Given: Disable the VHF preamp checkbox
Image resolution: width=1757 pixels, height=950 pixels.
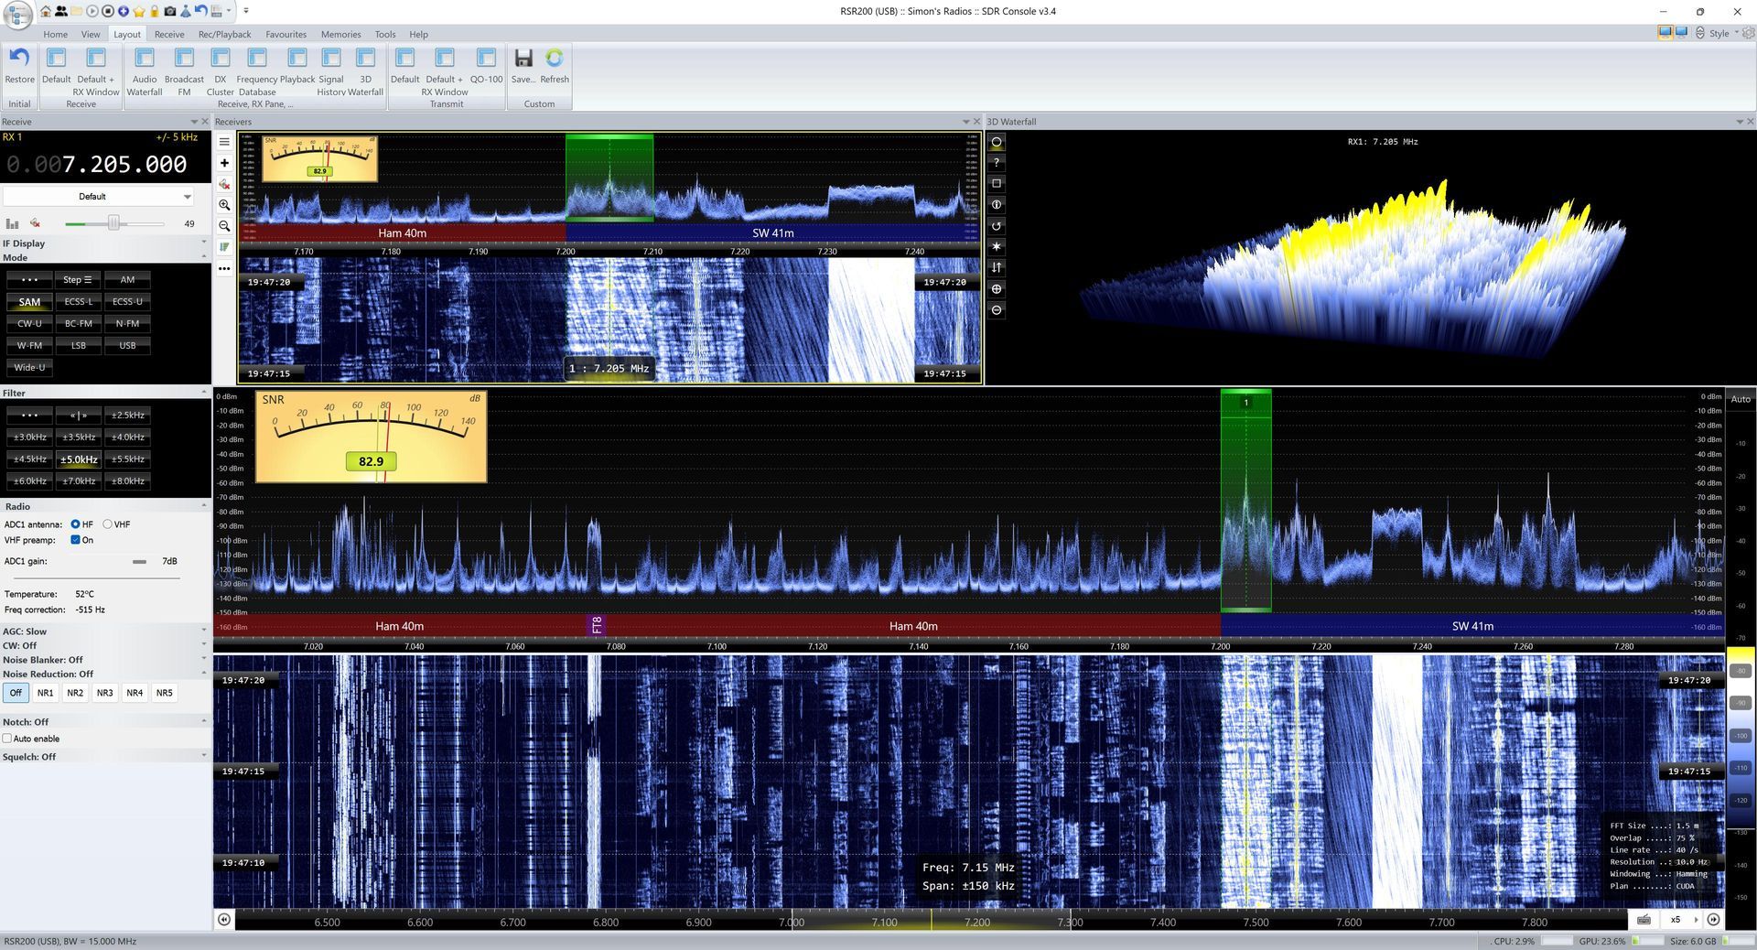Looking at the screenshot, I should (x=76, y=540).
